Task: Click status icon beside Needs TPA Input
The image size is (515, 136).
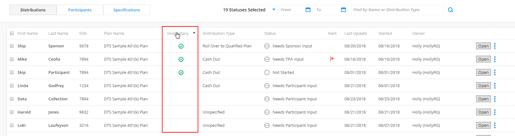Action: (267, 59)
